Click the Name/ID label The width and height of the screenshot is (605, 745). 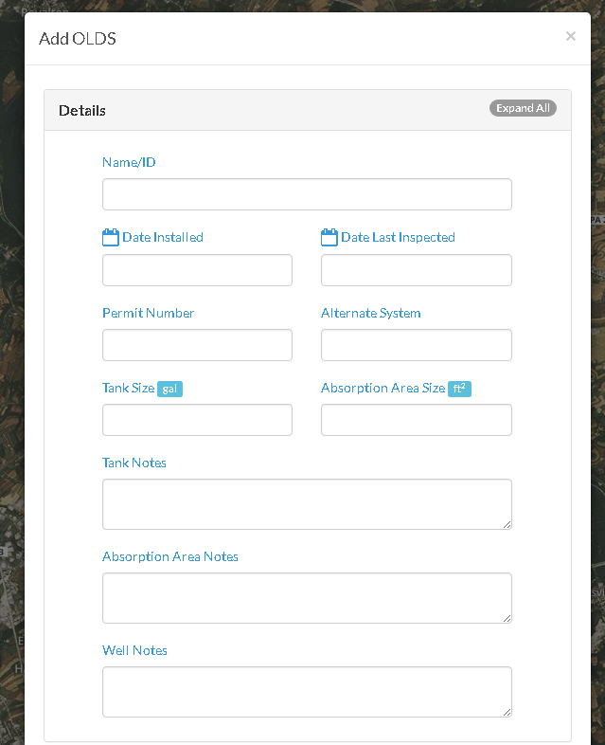tap(129, 162)
